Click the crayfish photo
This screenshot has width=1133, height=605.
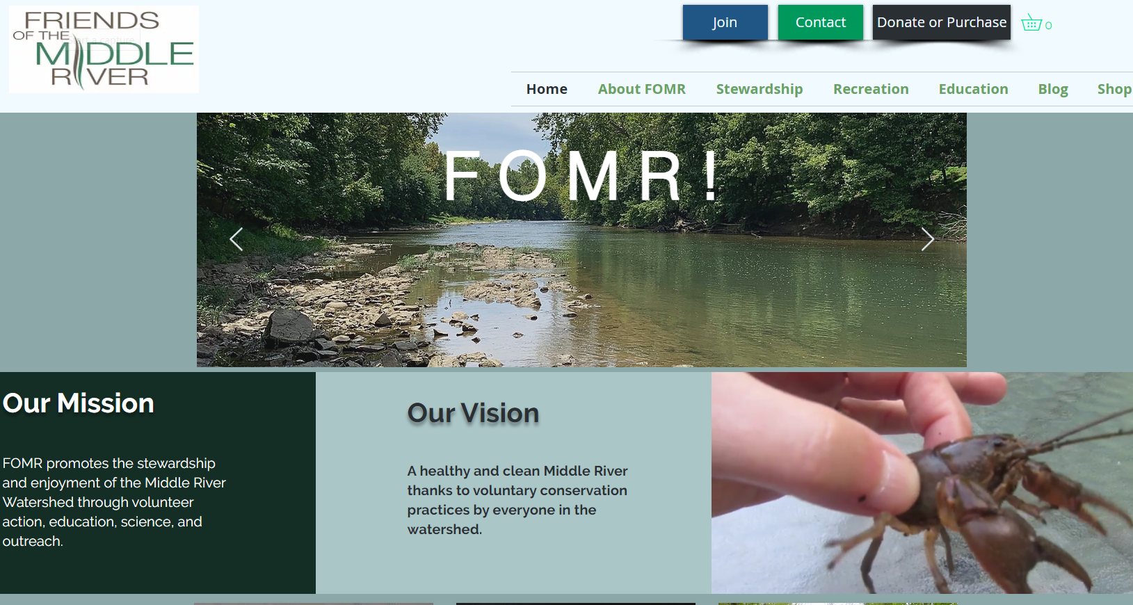(922, 483)
